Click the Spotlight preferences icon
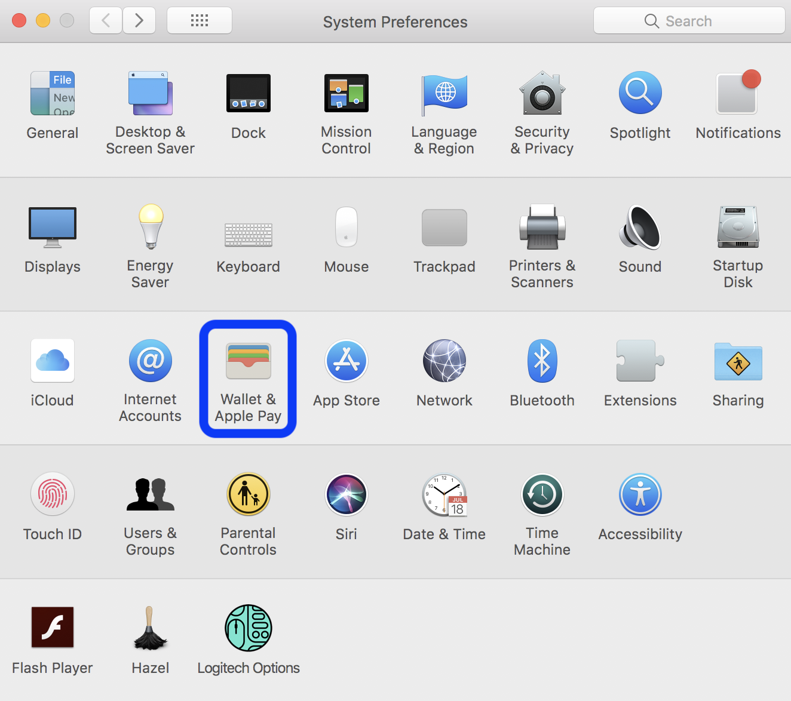 click(640, 94)
